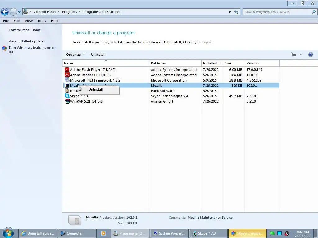Click the green tray icon

(272, 233)
